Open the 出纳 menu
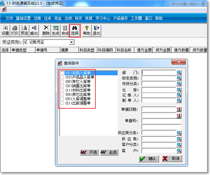Viewport: 210px width, 175px height. 68,18
